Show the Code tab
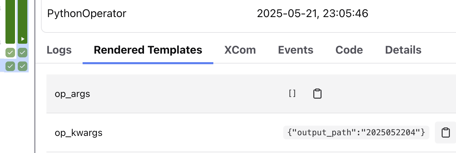 (x=349, y=50)
